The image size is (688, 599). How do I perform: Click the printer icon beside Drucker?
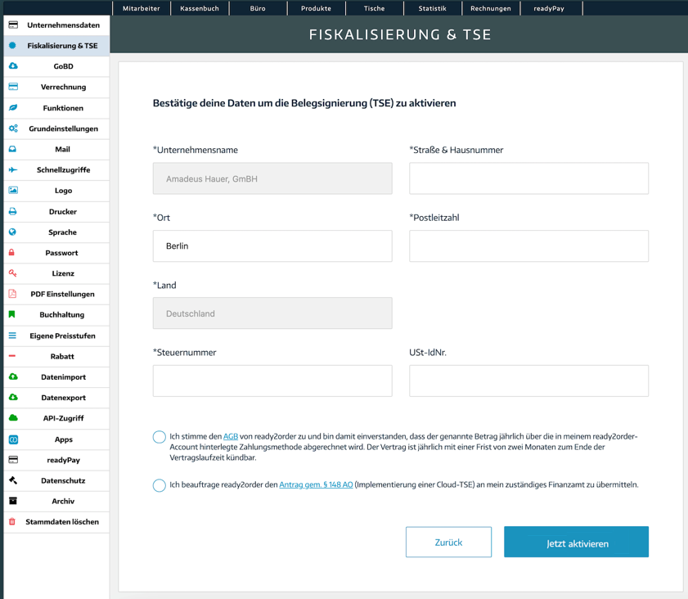coord(13,211)
